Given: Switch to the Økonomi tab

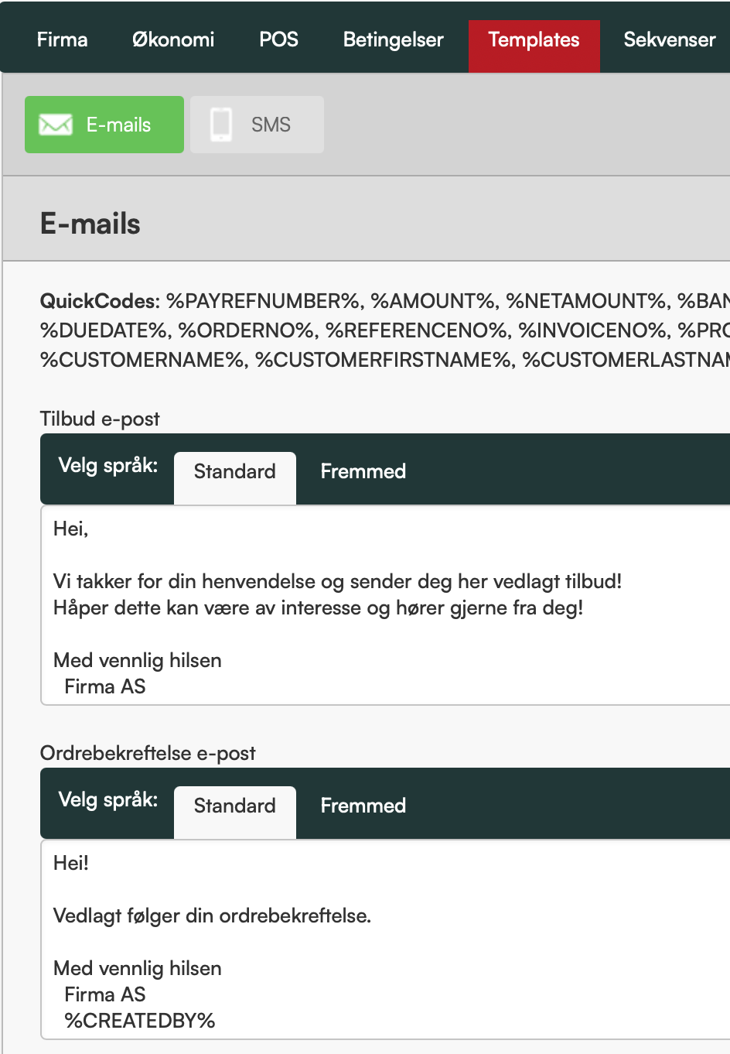Looking at the screenshot, I should click(173, 39).
